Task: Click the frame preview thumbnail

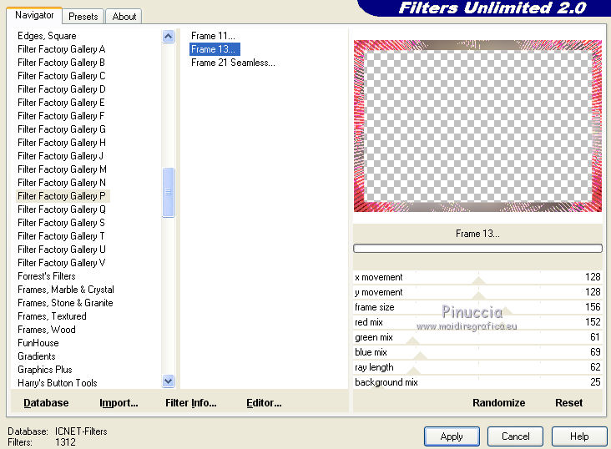Action: pyautogui.click(x=477, y=126)
